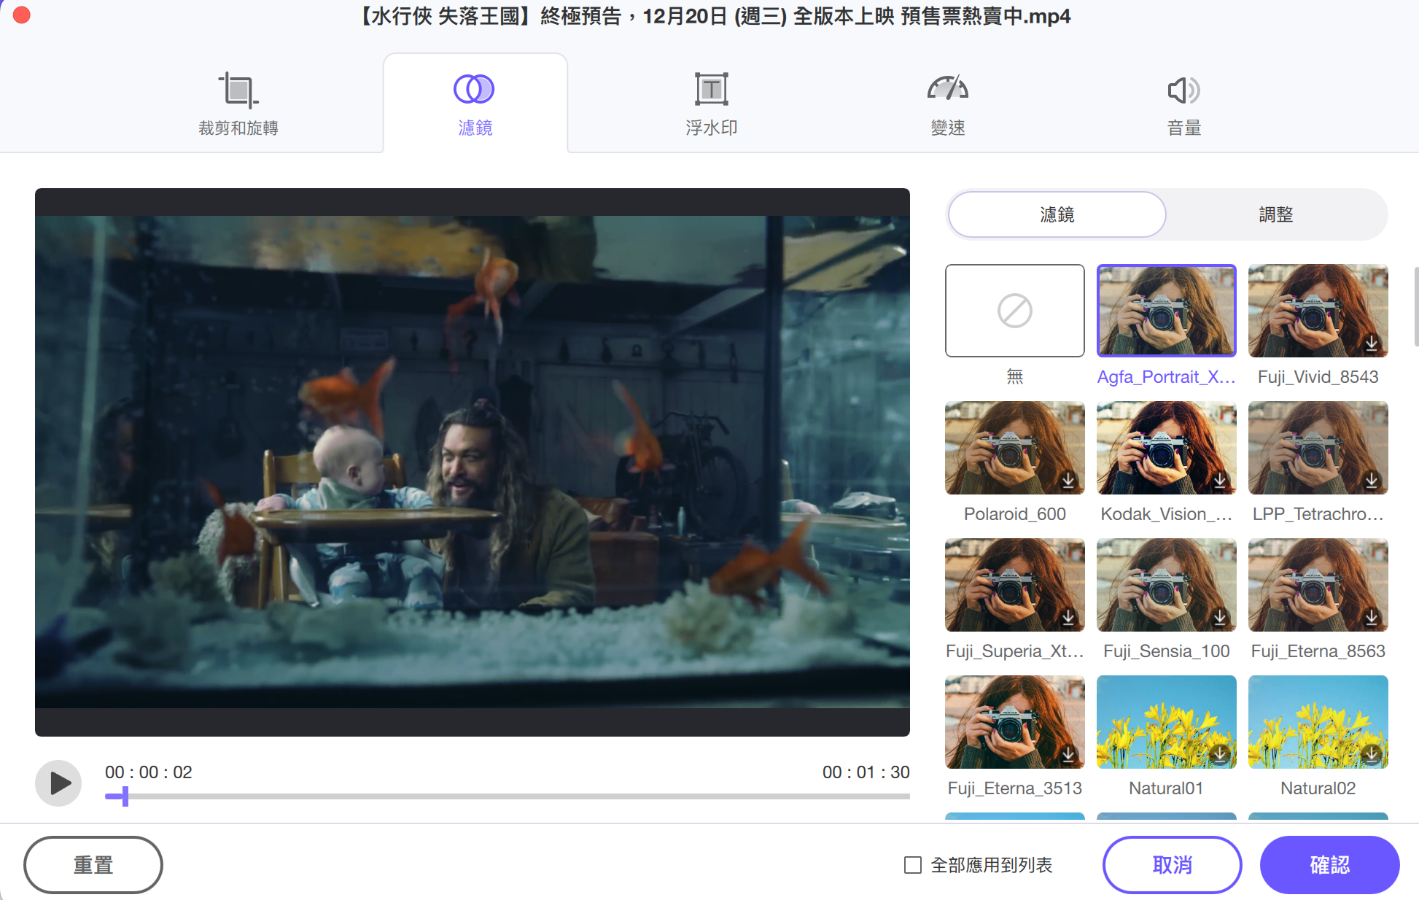Click the 重置 reset button
Screen dimensions: 1419x900
click(x=93, y=865)
